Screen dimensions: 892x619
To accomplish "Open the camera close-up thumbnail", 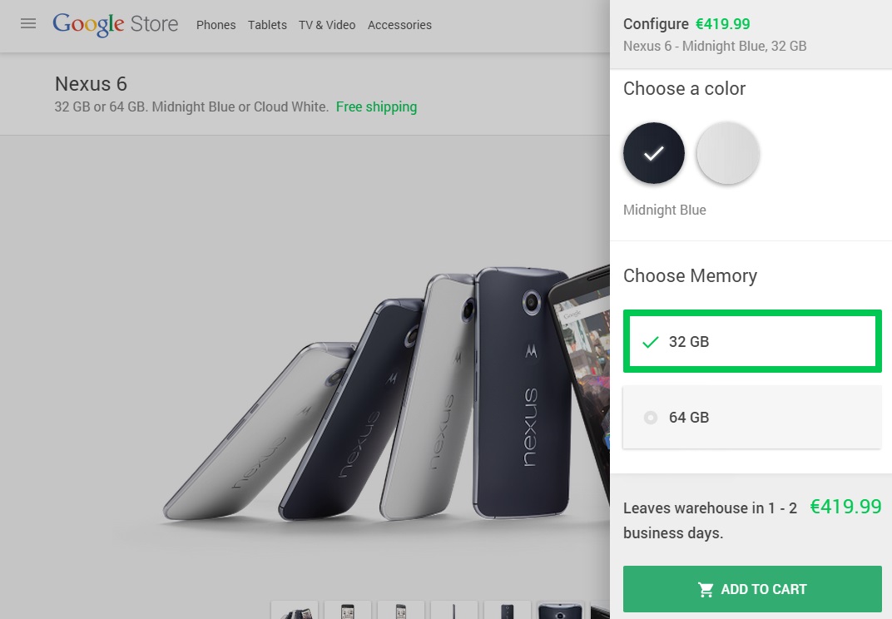I will pos(561,611).
